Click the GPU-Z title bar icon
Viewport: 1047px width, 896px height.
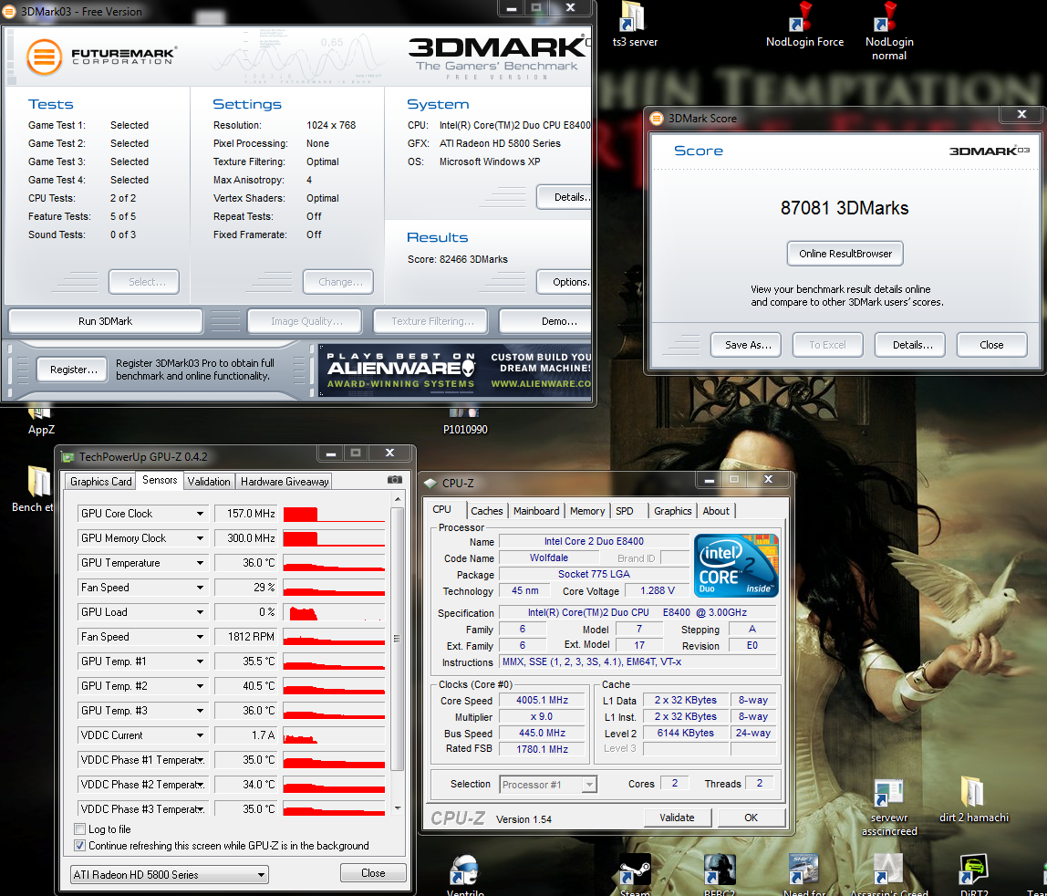coord(67,457)
